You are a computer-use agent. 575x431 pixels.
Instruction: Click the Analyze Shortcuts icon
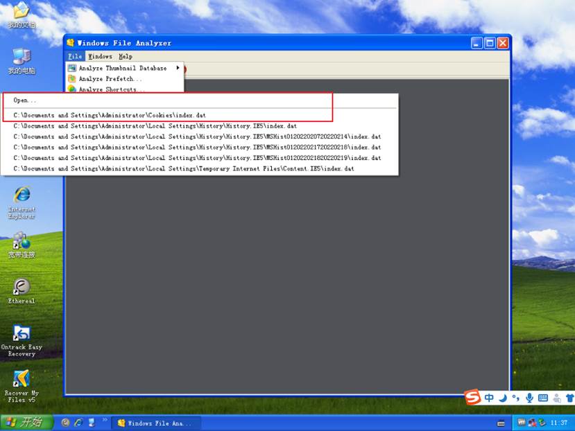[72, 89]
